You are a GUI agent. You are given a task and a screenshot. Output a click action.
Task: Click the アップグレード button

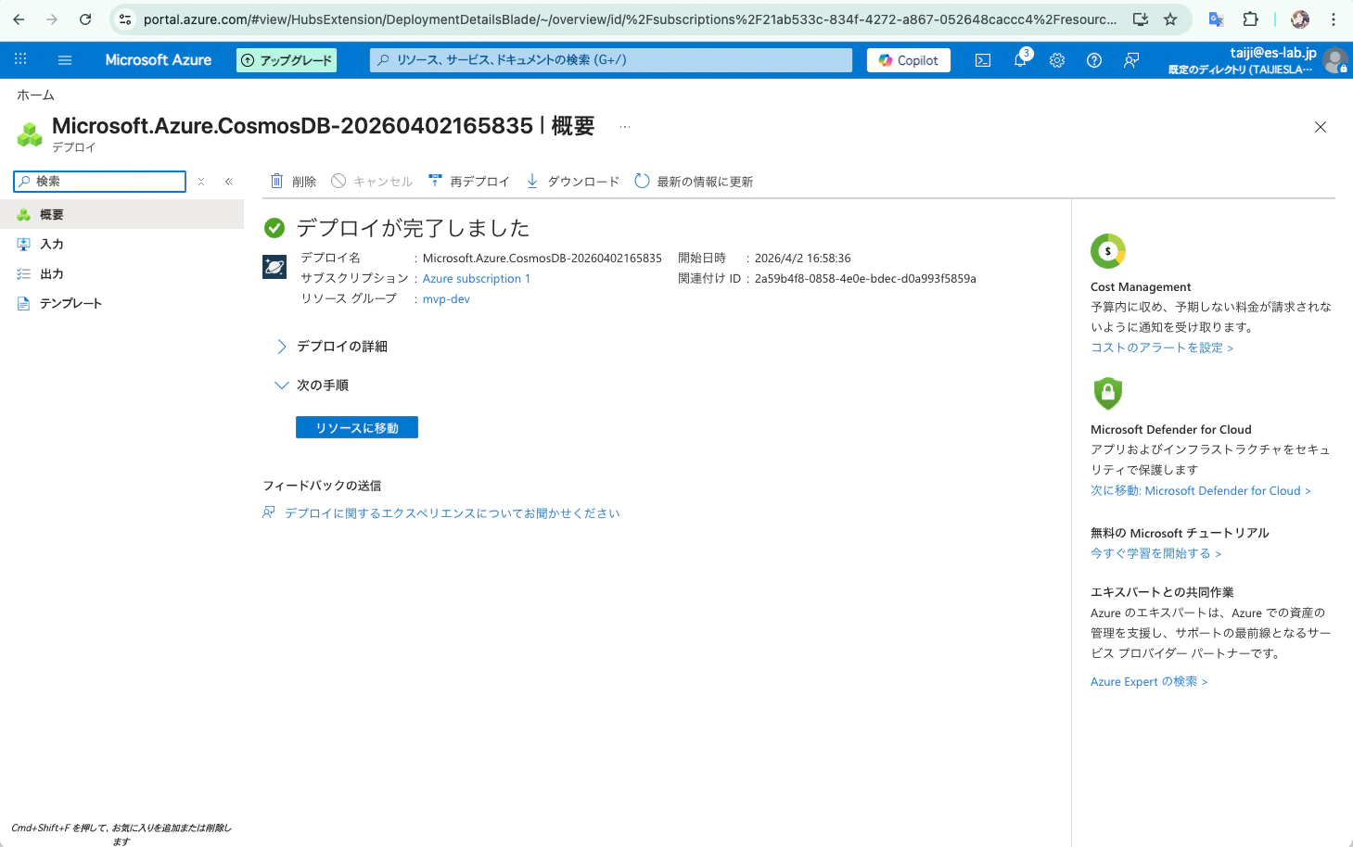pyautogui.click(x=287, y=60)
